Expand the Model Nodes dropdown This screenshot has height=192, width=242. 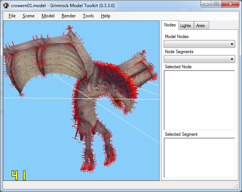199,44
